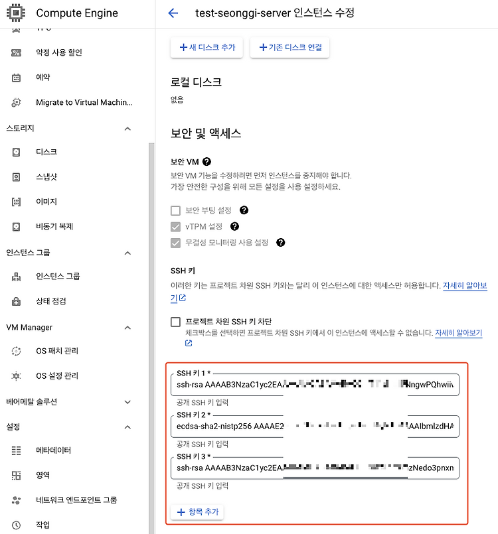Toggle the 보안 부팅 설정 checkbox
The image size is (498, 534).
click(175, 210)
